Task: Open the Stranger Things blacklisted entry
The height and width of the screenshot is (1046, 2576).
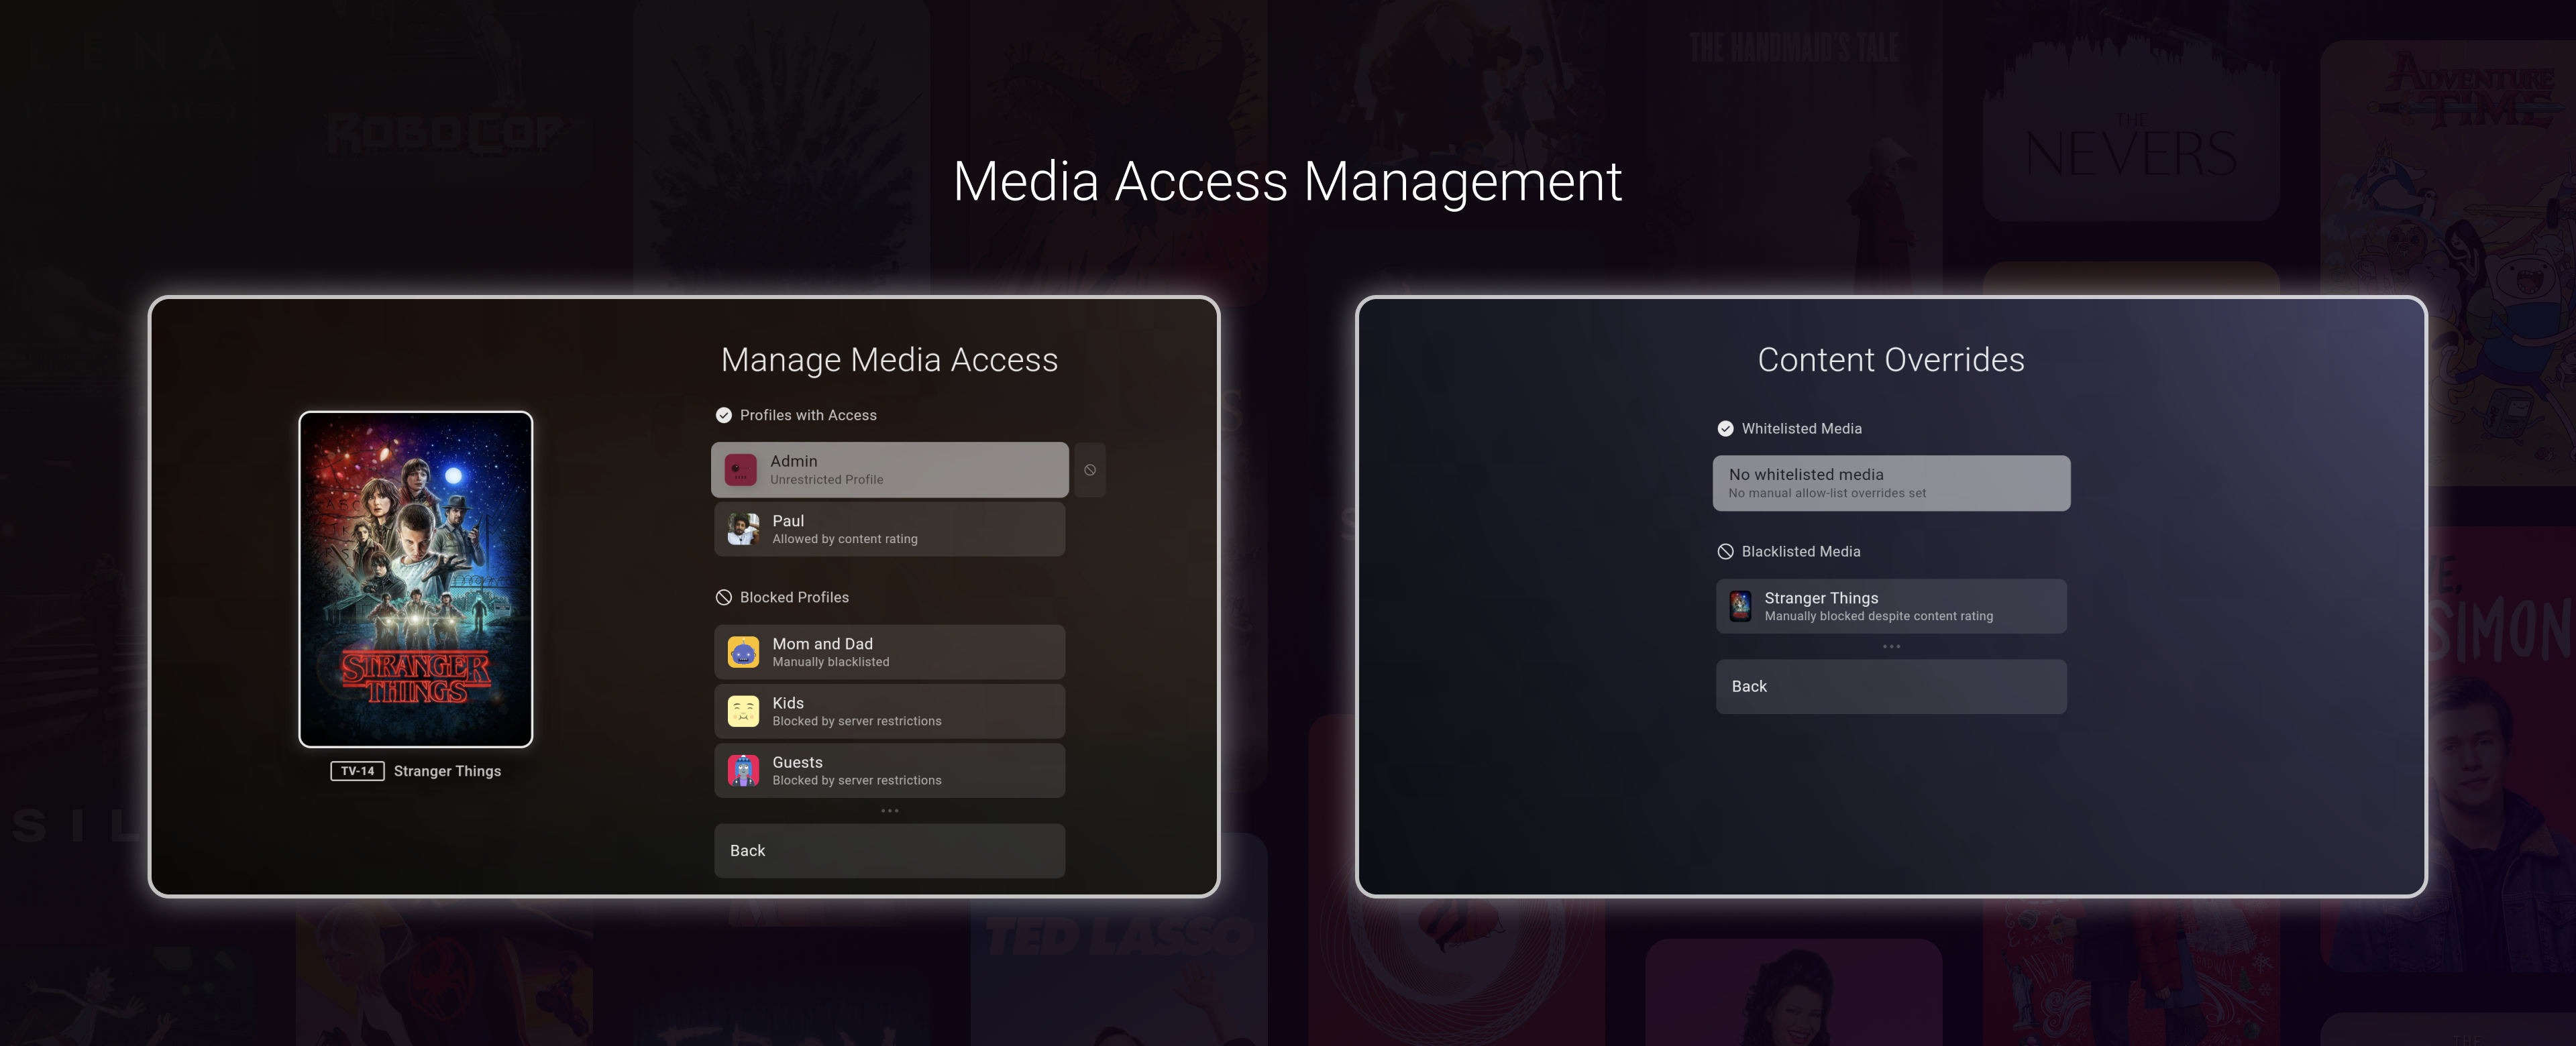Action: click(x=1891, y=606)
